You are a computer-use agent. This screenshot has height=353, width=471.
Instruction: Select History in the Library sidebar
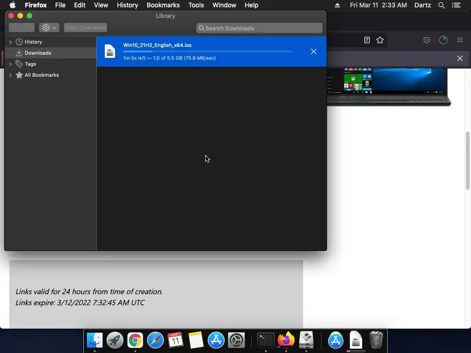click(x=33, y=42)
